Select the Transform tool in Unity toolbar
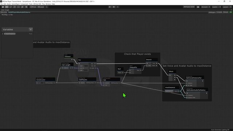 [x=22, y=7]
